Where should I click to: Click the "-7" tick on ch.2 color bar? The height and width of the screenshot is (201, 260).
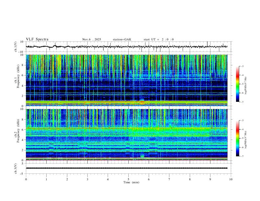click(242, 156)
